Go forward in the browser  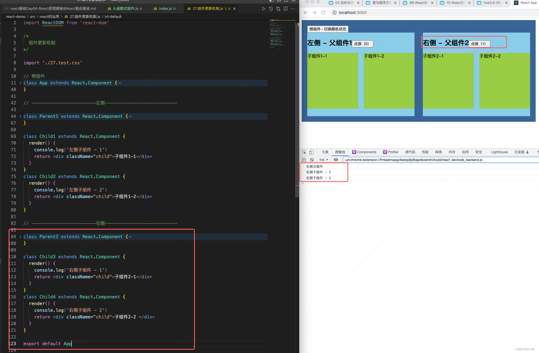tap(314, 13)
